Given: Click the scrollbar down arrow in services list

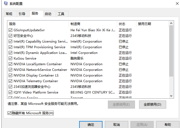Looking at the screenshot, I should coord(171,96).
